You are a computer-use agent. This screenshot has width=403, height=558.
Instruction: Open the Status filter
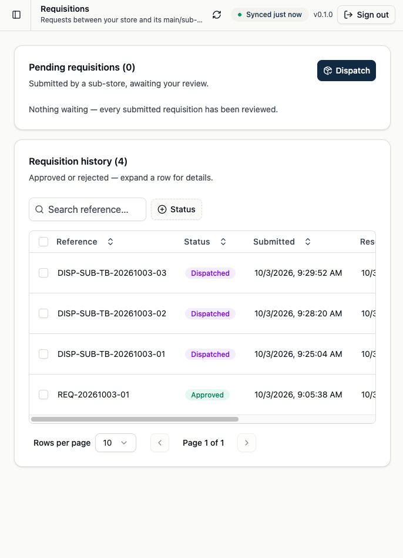176,209
